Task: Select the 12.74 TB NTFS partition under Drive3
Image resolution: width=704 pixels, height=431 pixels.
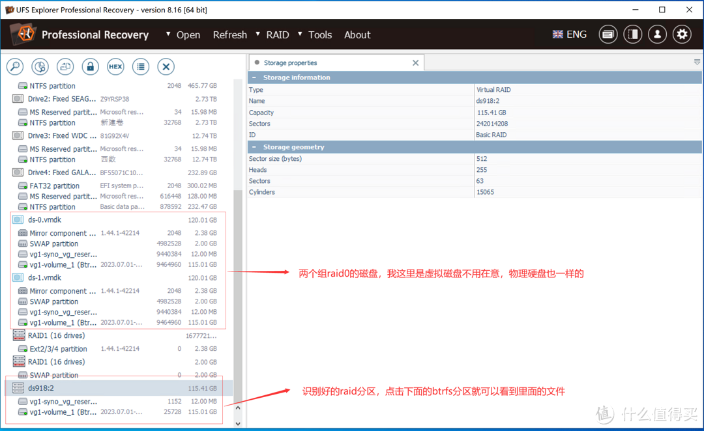Action: click(119, 160)
